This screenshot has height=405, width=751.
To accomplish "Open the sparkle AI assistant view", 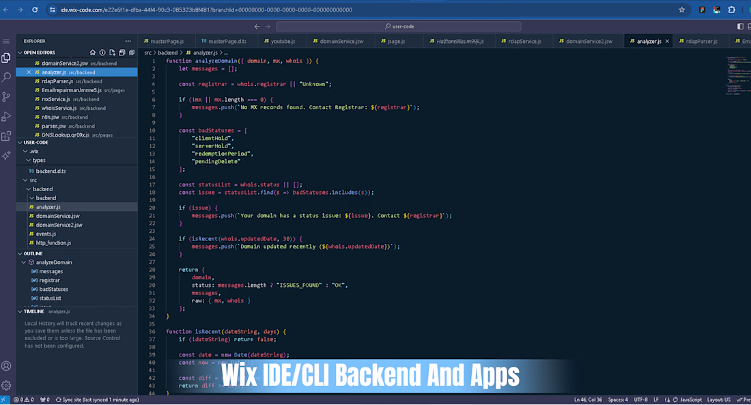I will (6, 155).
